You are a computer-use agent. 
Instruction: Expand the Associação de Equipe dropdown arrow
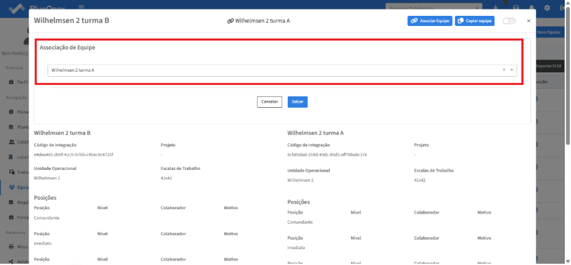point(511,70)
